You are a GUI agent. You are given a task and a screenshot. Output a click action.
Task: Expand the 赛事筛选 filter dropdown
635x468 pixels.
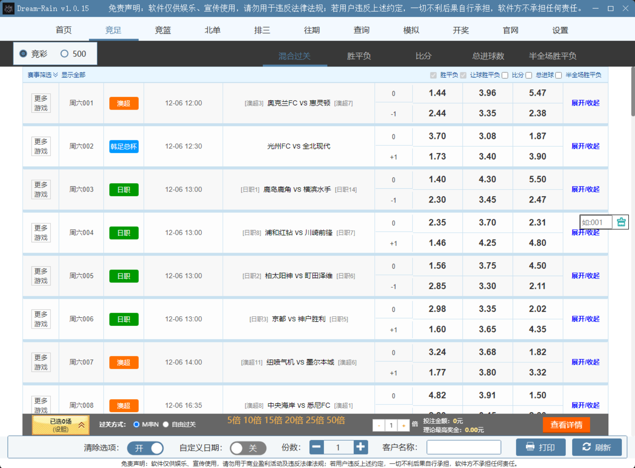(x=43, y=75)
